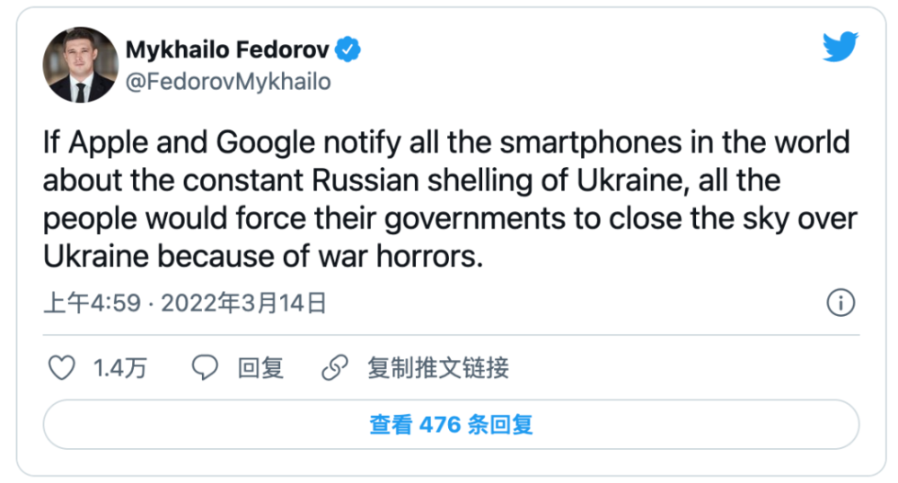The width and height of the screenshot is (898, 483).
Task: Open 查看 476 条回复 replies button
Action: pyautogui.click(x=452, y=425)
